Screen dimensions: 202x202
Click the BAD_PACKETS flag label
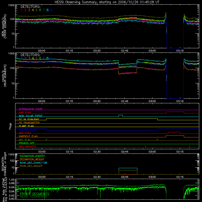[28, 146]
